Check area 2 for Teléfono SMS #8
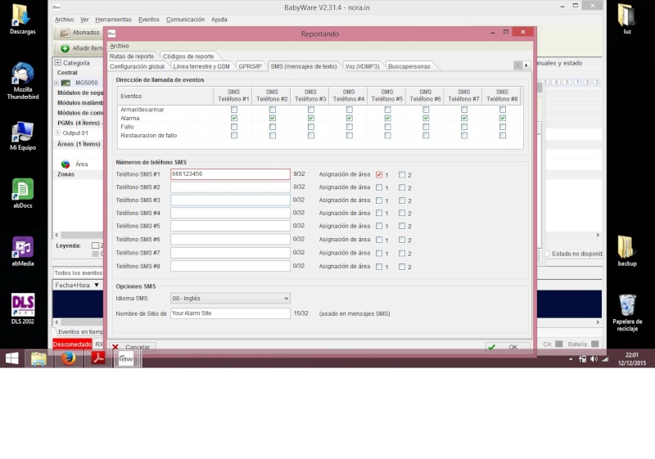655x459 pixels. (x=402, y=267)
